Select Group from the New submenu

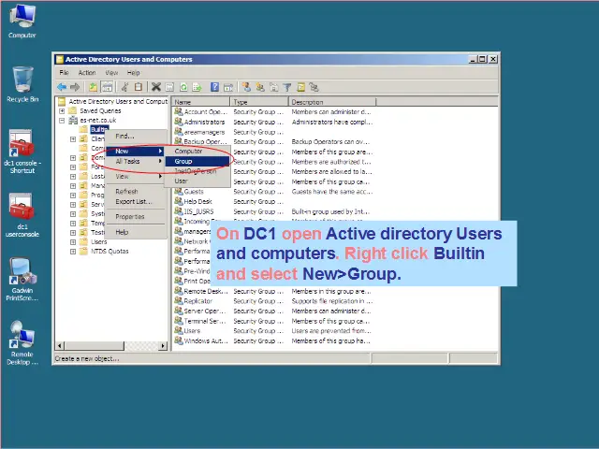197,161
